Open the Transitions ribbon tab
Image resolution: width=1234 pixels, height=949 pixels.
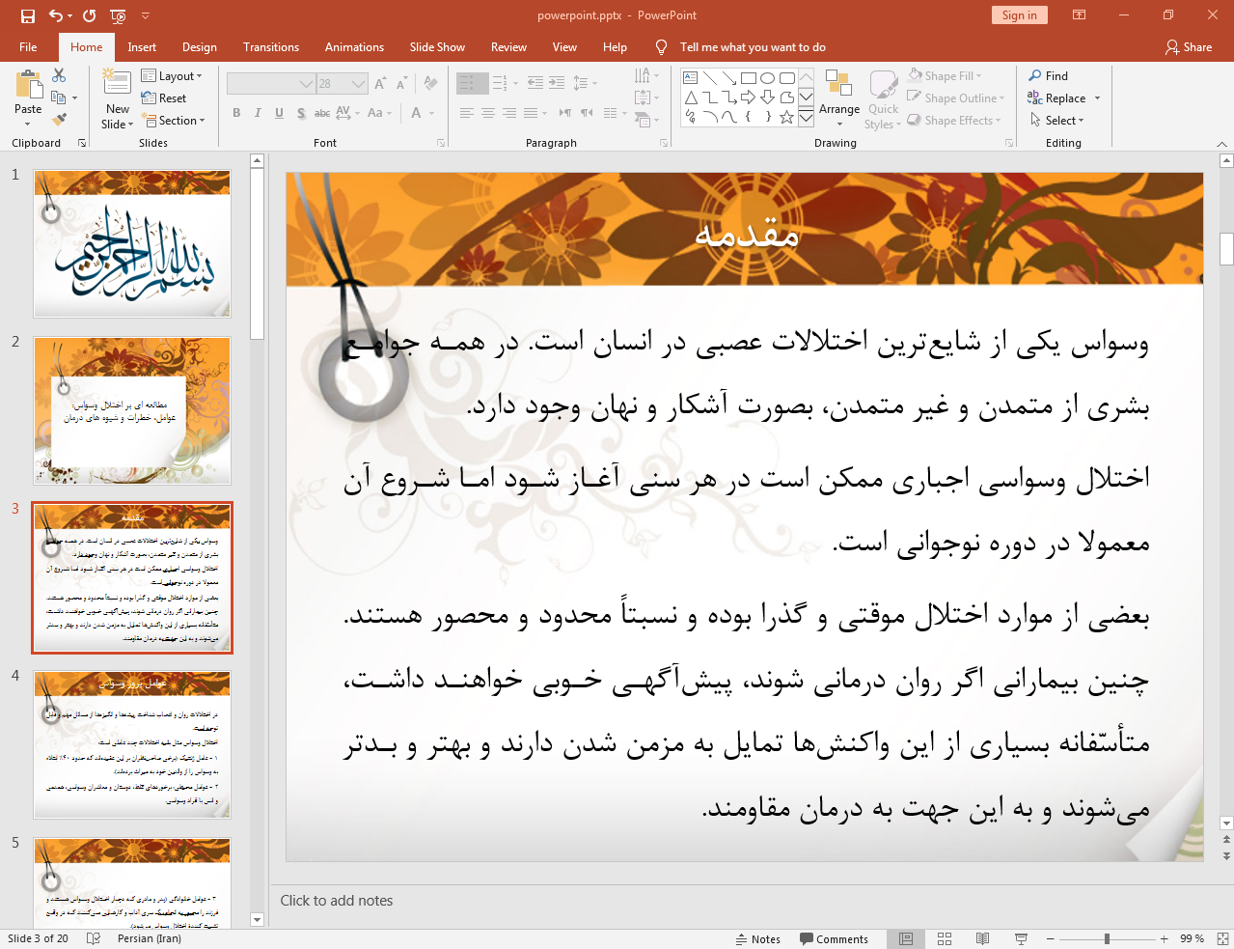tap(271, 47)
